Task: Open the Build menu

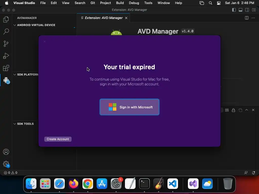Action: [x=120, y=3]
